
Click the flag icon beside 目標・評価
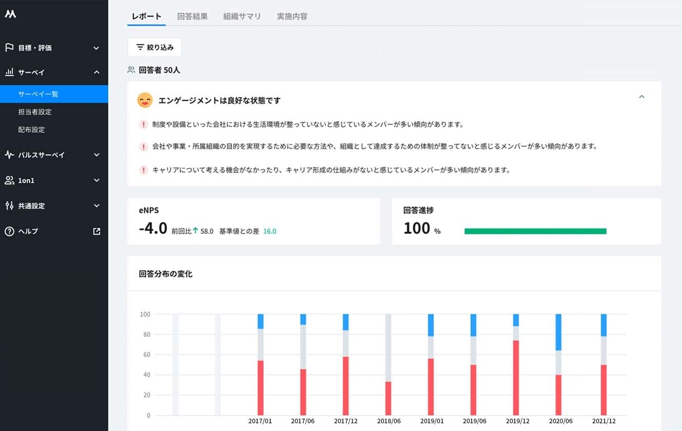click(9, 48)
